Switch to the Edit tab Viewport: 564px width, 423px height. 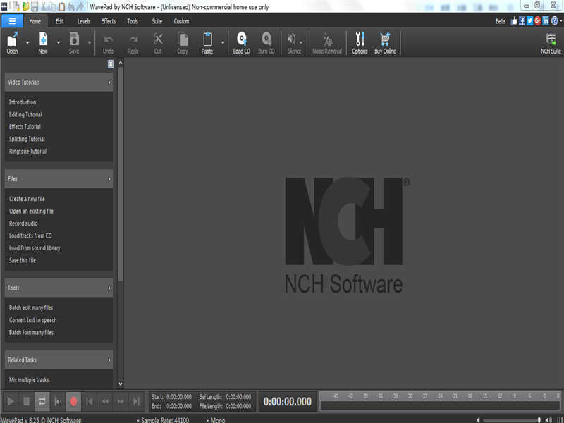click(60, 21)
